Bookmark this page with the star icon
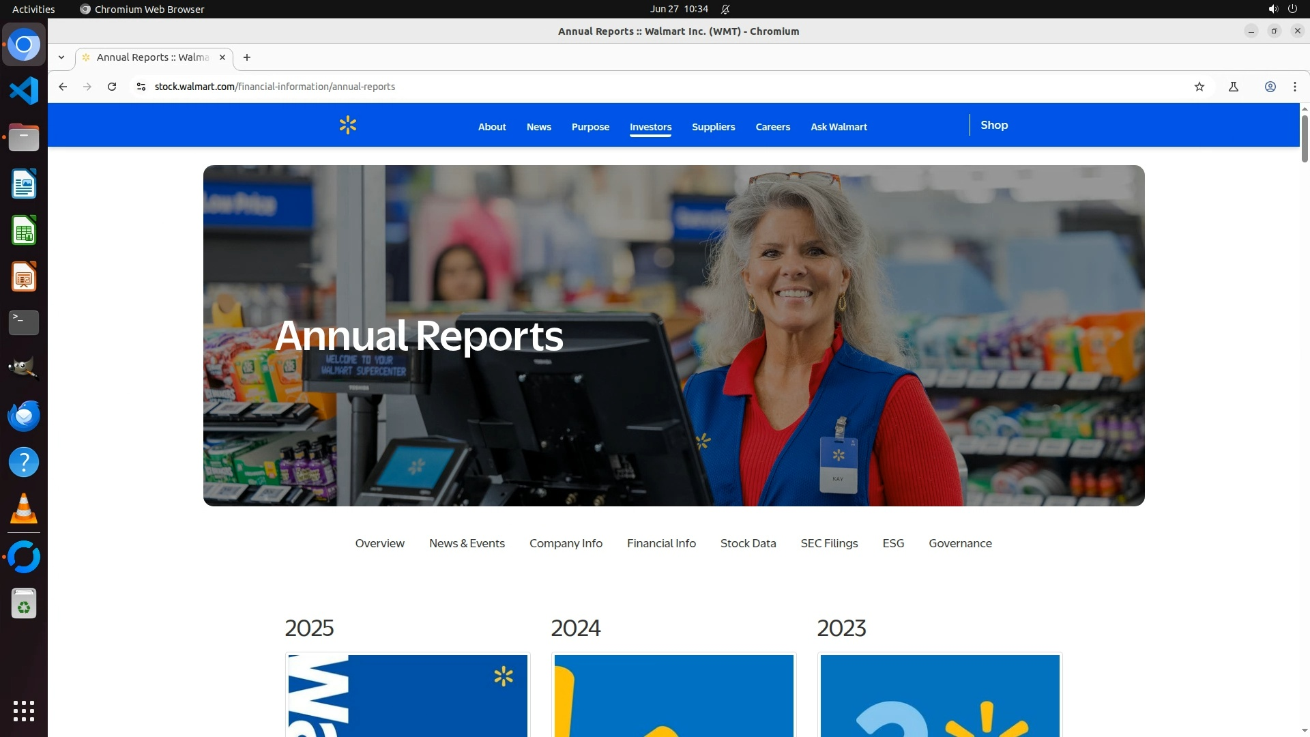1310x737 pixels. pos(1199,87)
